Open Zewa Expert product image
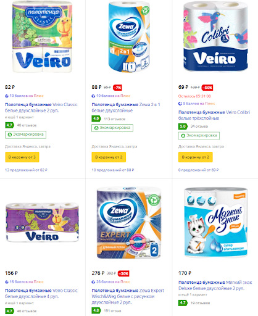This screenshot has width=258, height=316. click(129, 223)
